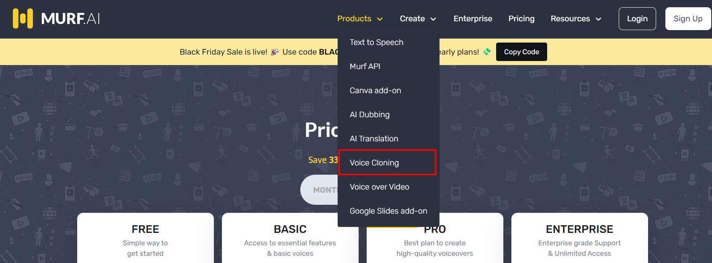Go to the Pricing nav link

pos(521,18)
